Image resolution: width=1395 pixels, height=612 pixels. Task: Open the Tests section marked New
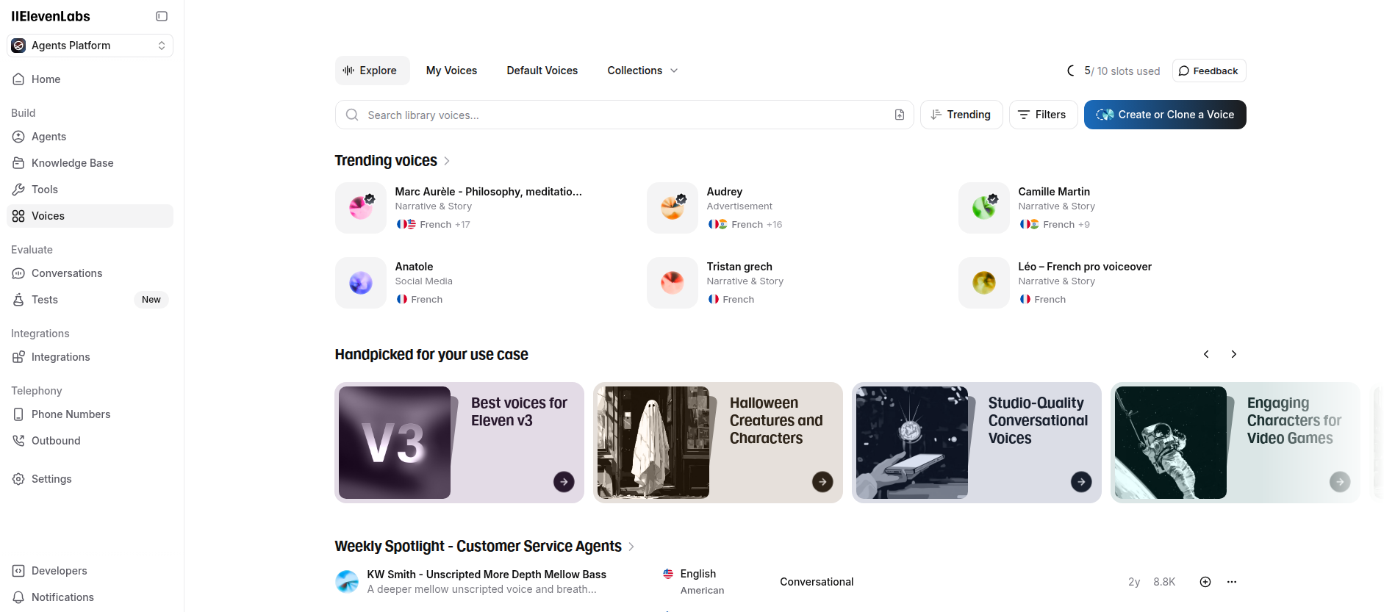(x=43, y=299)
